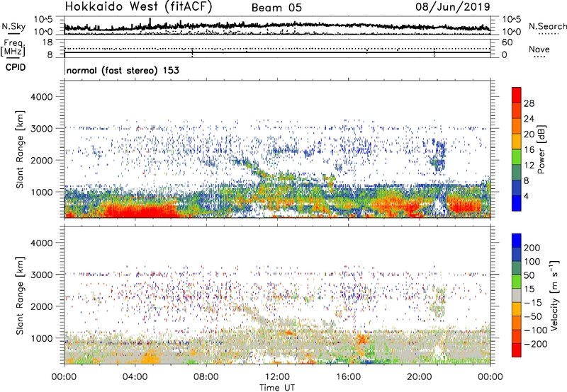This screenshot has height=392, width=567.
Task: Click the 'Nave' legend label
Action: point(539,49)
